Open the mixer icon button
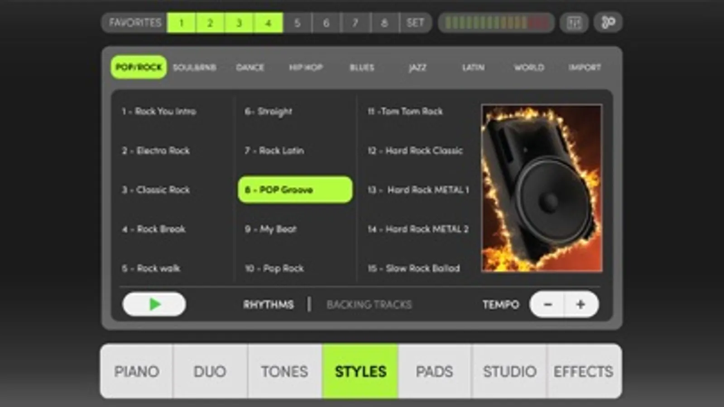The image size is (724, 407). [574, 23]
